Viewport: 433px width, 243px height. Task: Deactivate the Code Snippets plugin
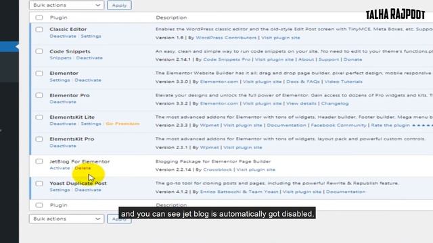(89, 58)
